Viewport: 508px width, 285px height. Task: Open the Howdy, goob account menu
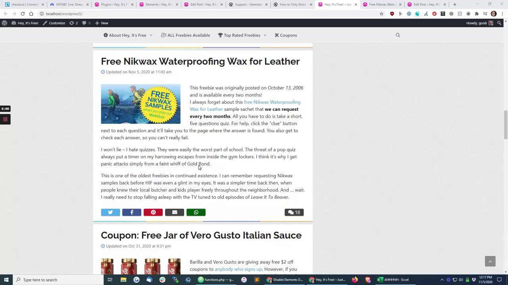[x=479, y=23]
